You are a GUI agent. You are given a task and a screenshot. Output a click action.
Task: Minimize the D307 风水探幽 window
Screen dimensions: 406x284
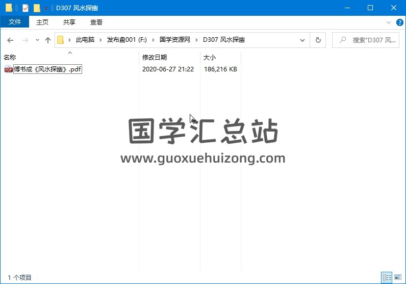(347, 8)
